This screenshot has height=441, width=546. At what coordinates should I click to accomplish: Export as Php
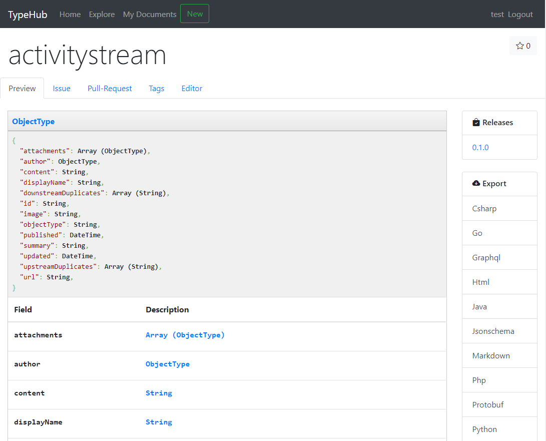(499, 380)
